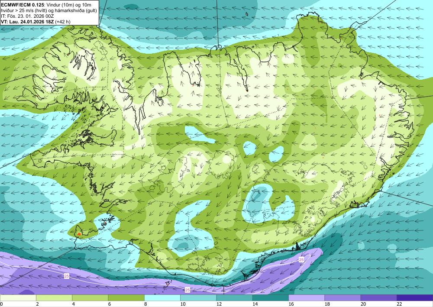Click the text 'hviður > 25 m/s (hvítt) og hámarkshviða (gult)'
Image resolution: width=433 pixels, height=307 pixels.
49,10
